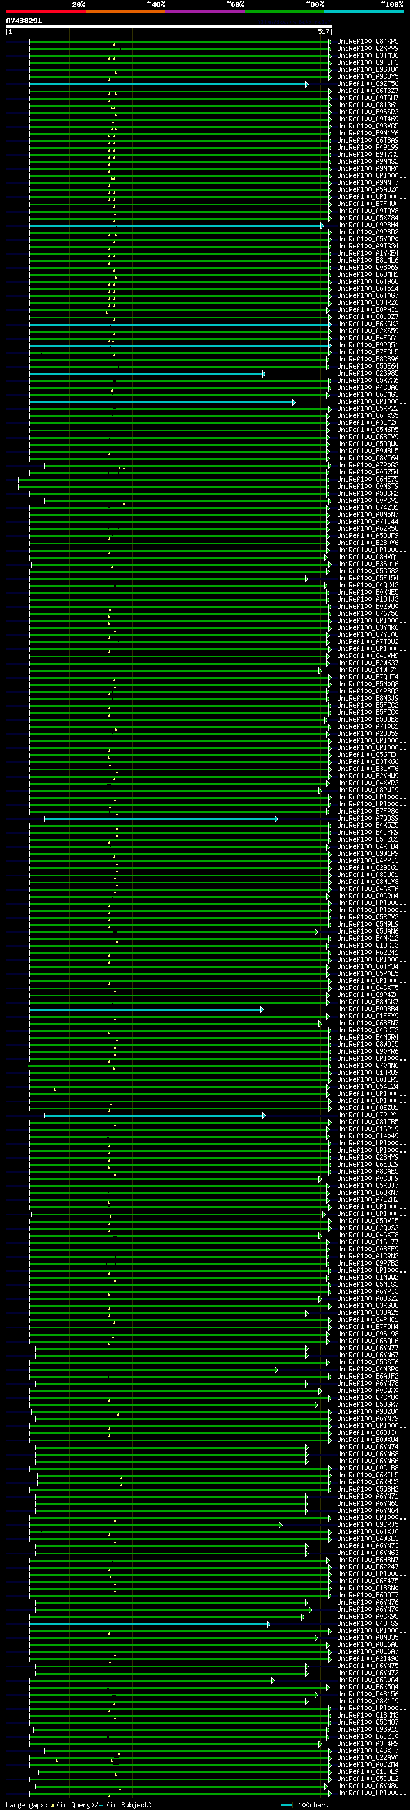The height and width of the screenshot is (1810, 410).
Task: Open hit UniRef100_A9NNT7
Action: (368, 183)
